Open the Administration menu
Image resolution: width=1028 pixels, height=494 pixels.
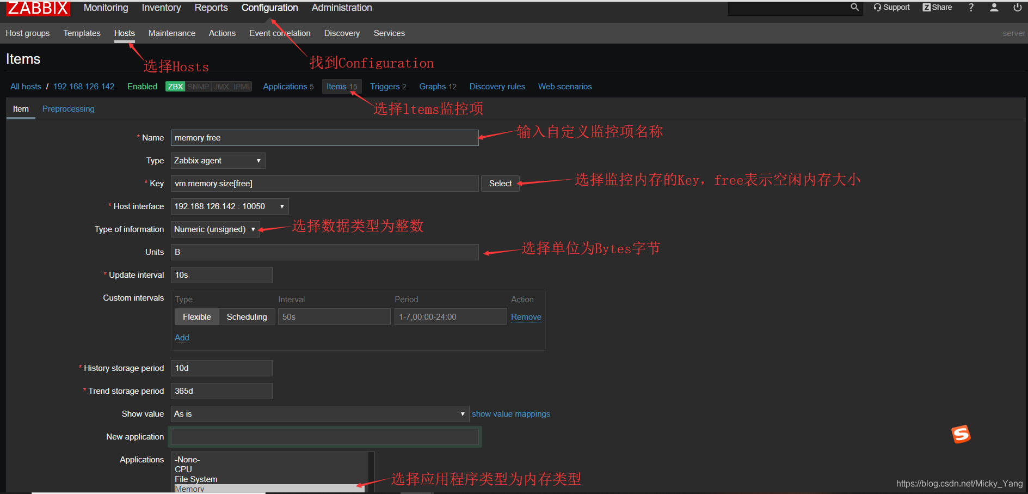tap(342, 8)
